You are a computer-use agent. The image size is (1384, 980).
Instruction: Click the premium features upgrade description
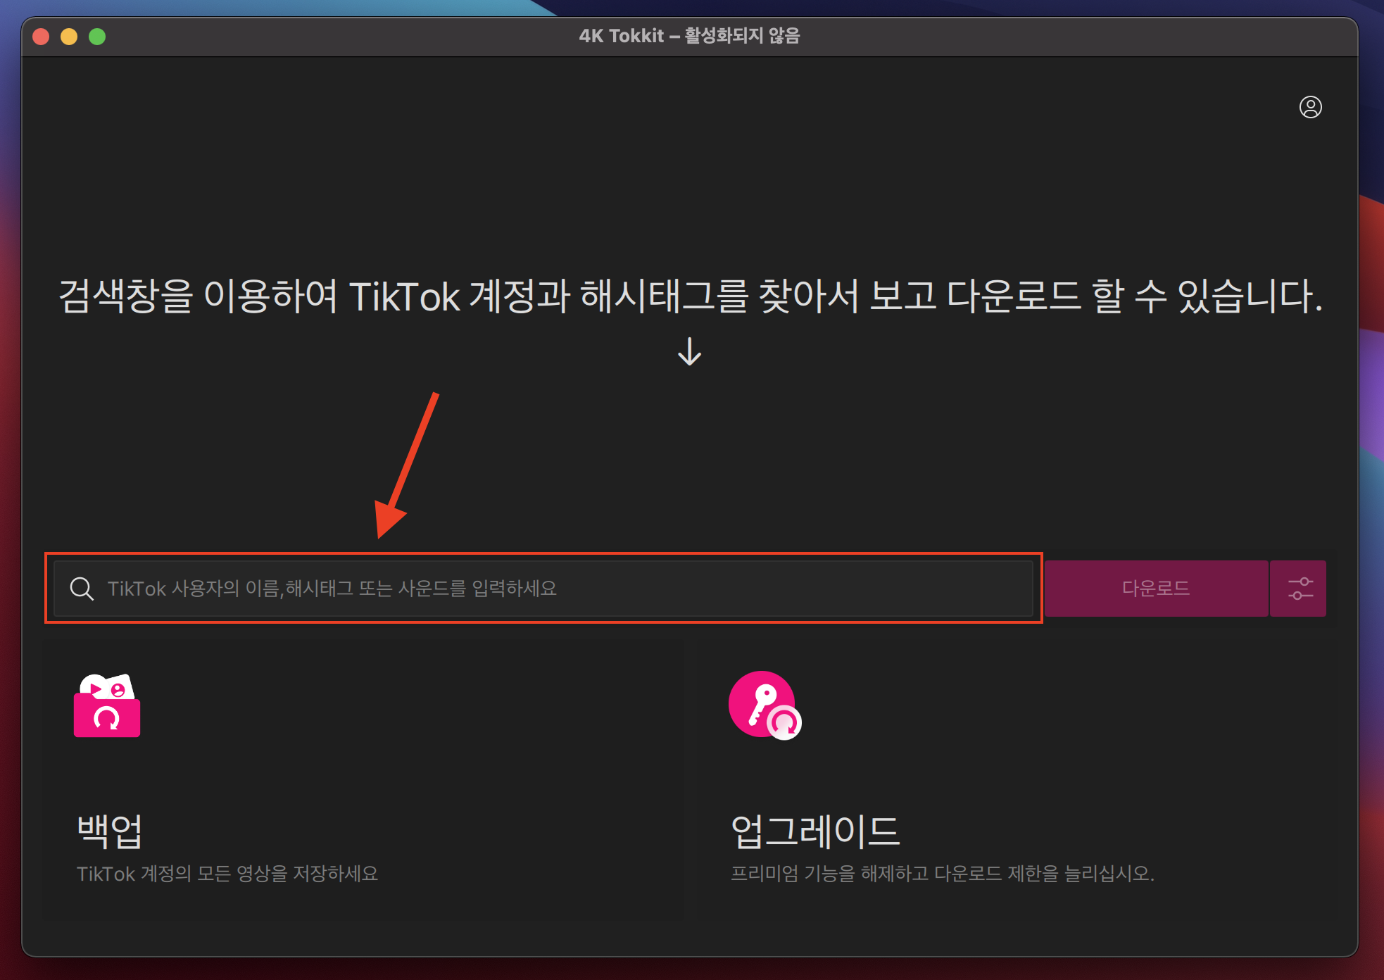point(942,874)
